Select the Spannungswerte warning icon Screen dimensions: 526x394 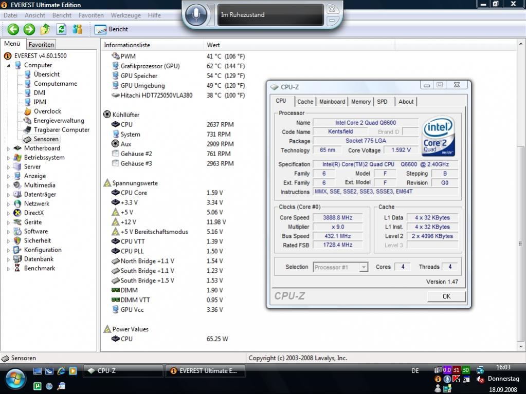107,183
